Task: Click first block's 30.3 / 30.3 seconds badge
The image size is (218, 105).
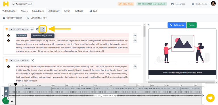Action: tap(19, 29)
